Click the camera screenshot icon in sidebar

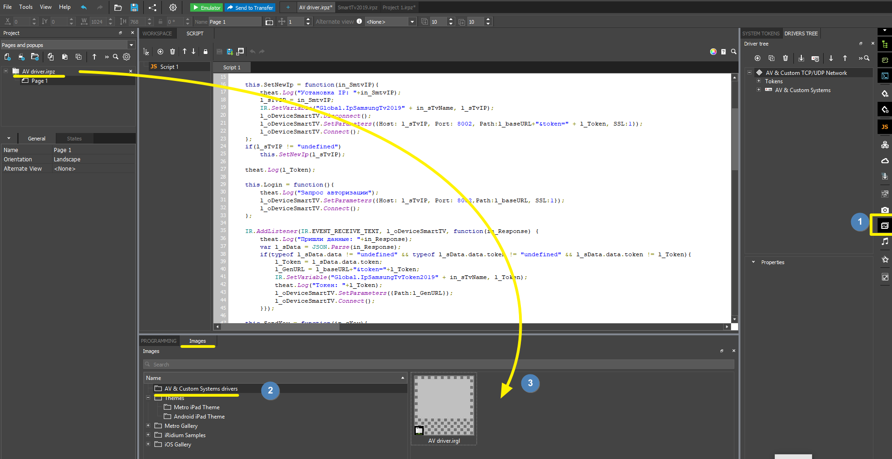coord(885,210)
